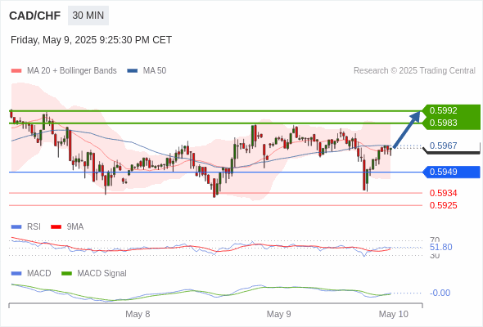Click the 0.5934 support price label
This screenshot has height=327, width=483.
[x=443, y=193]
